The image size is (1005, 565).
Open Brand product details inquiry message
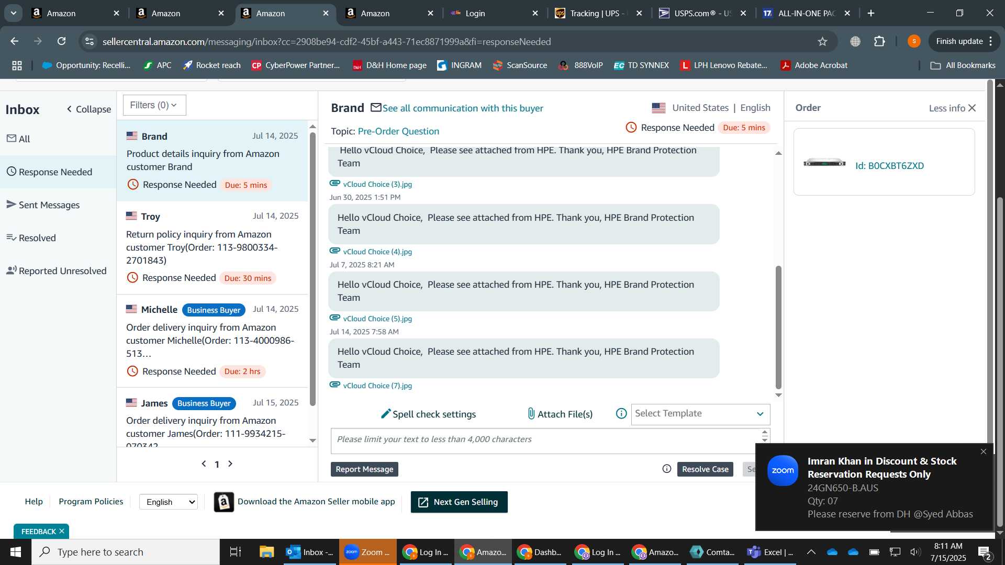pyautogui.click(x=213, y=161)
